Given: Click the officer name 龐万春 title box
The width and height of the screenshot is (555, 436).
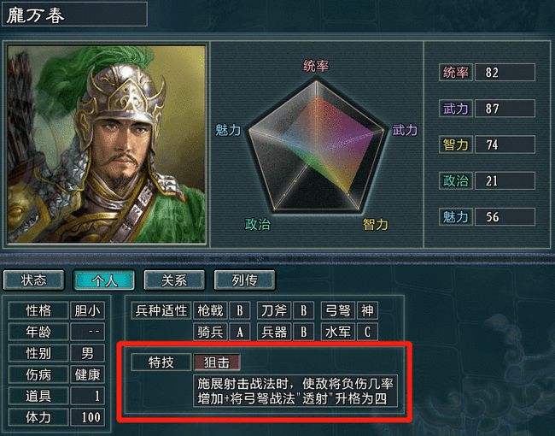Looking at the screenshot, I should (74, 15).
